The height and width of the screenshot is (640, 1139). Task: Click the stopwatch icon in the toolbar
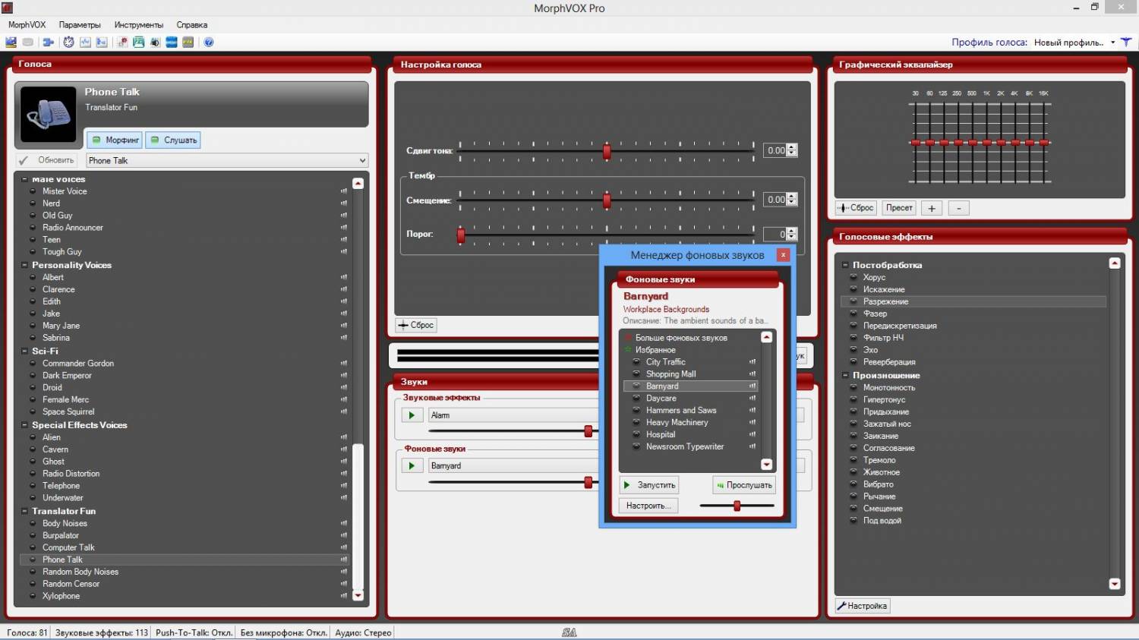click(x=68, y=43)
